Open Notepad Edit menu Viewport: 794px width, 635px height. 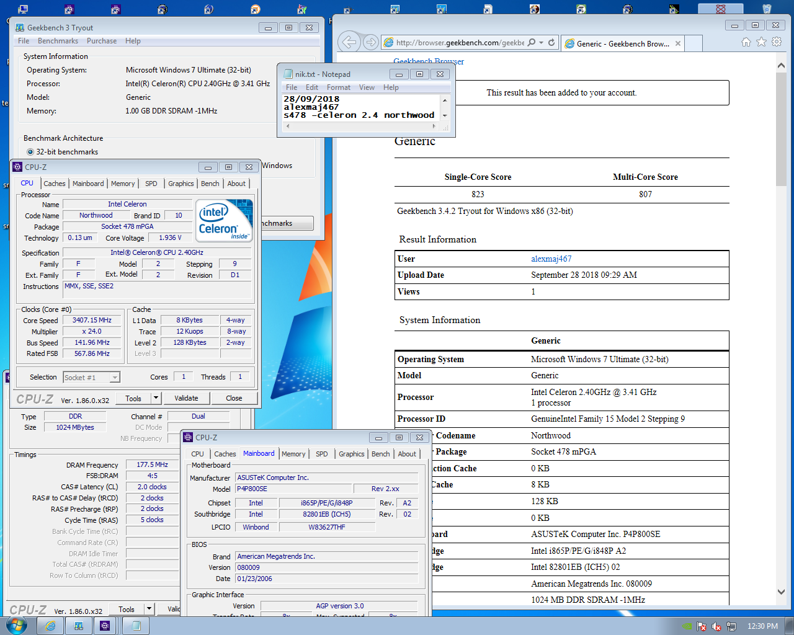pyautogui.click(x=312, y=87)
